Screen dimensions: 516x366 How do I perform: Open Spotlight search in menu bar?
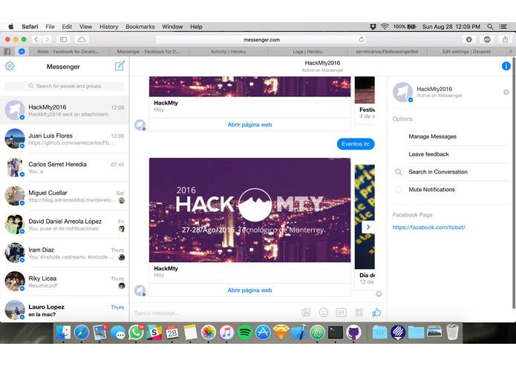point(490,27)
